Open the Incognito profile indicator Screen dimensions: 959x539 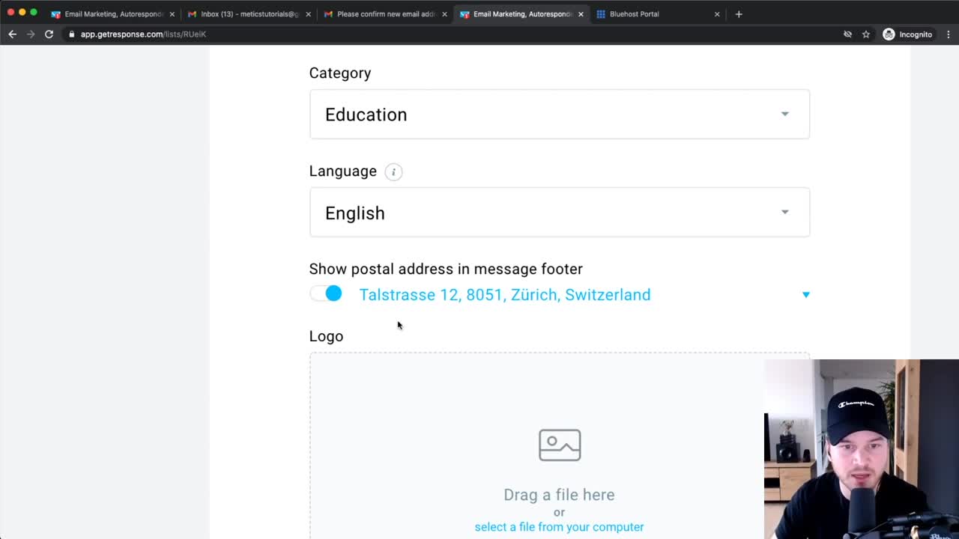[907, 34]
